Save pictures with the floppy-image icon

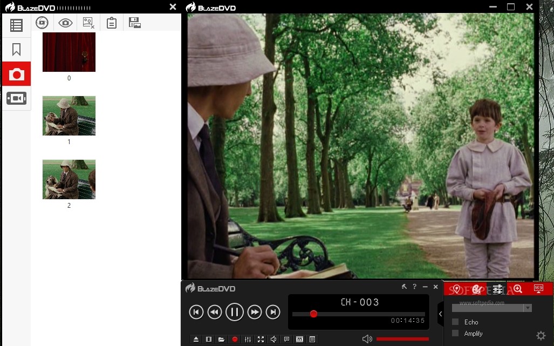(135, 23)
